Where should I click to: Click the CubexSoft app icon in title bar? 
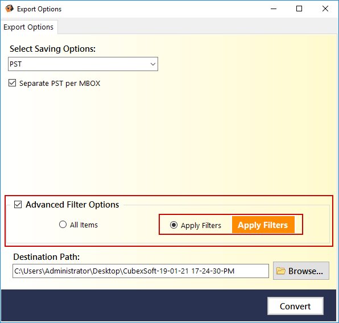tap(9, 9)
